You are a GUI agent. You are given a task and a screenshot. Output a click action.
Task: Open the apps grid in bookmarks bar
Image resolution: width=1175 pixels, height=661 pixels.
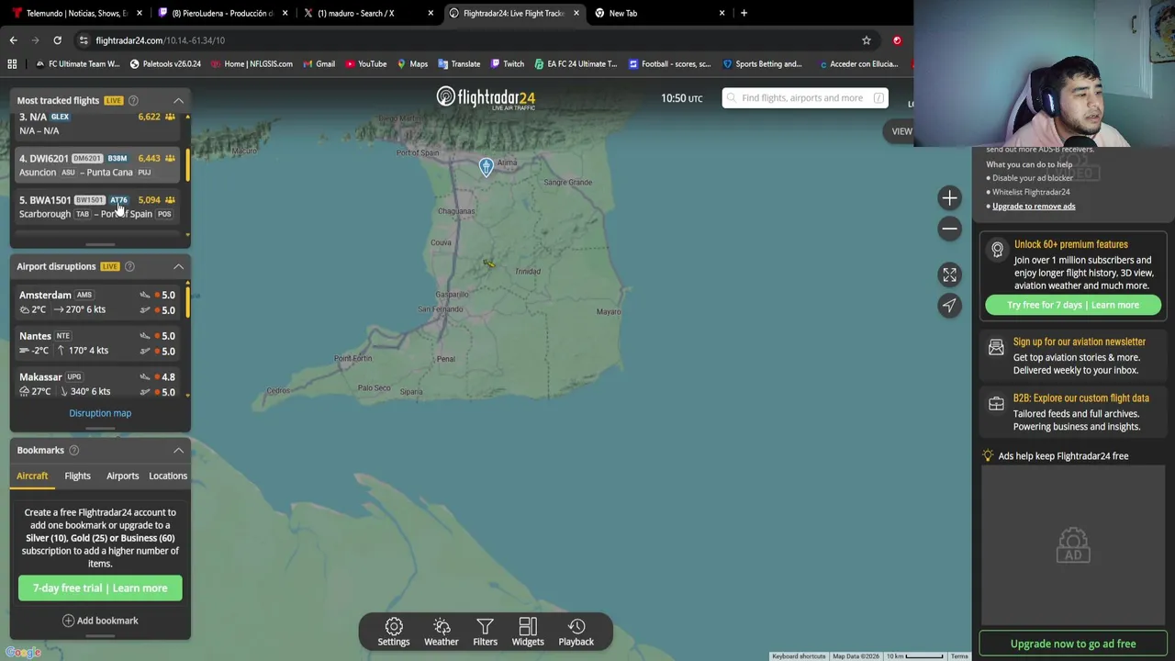12,64
